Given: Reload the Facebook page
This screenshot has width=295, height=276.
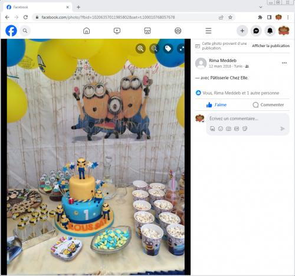Looking at the screenshot, I should 25,17.
